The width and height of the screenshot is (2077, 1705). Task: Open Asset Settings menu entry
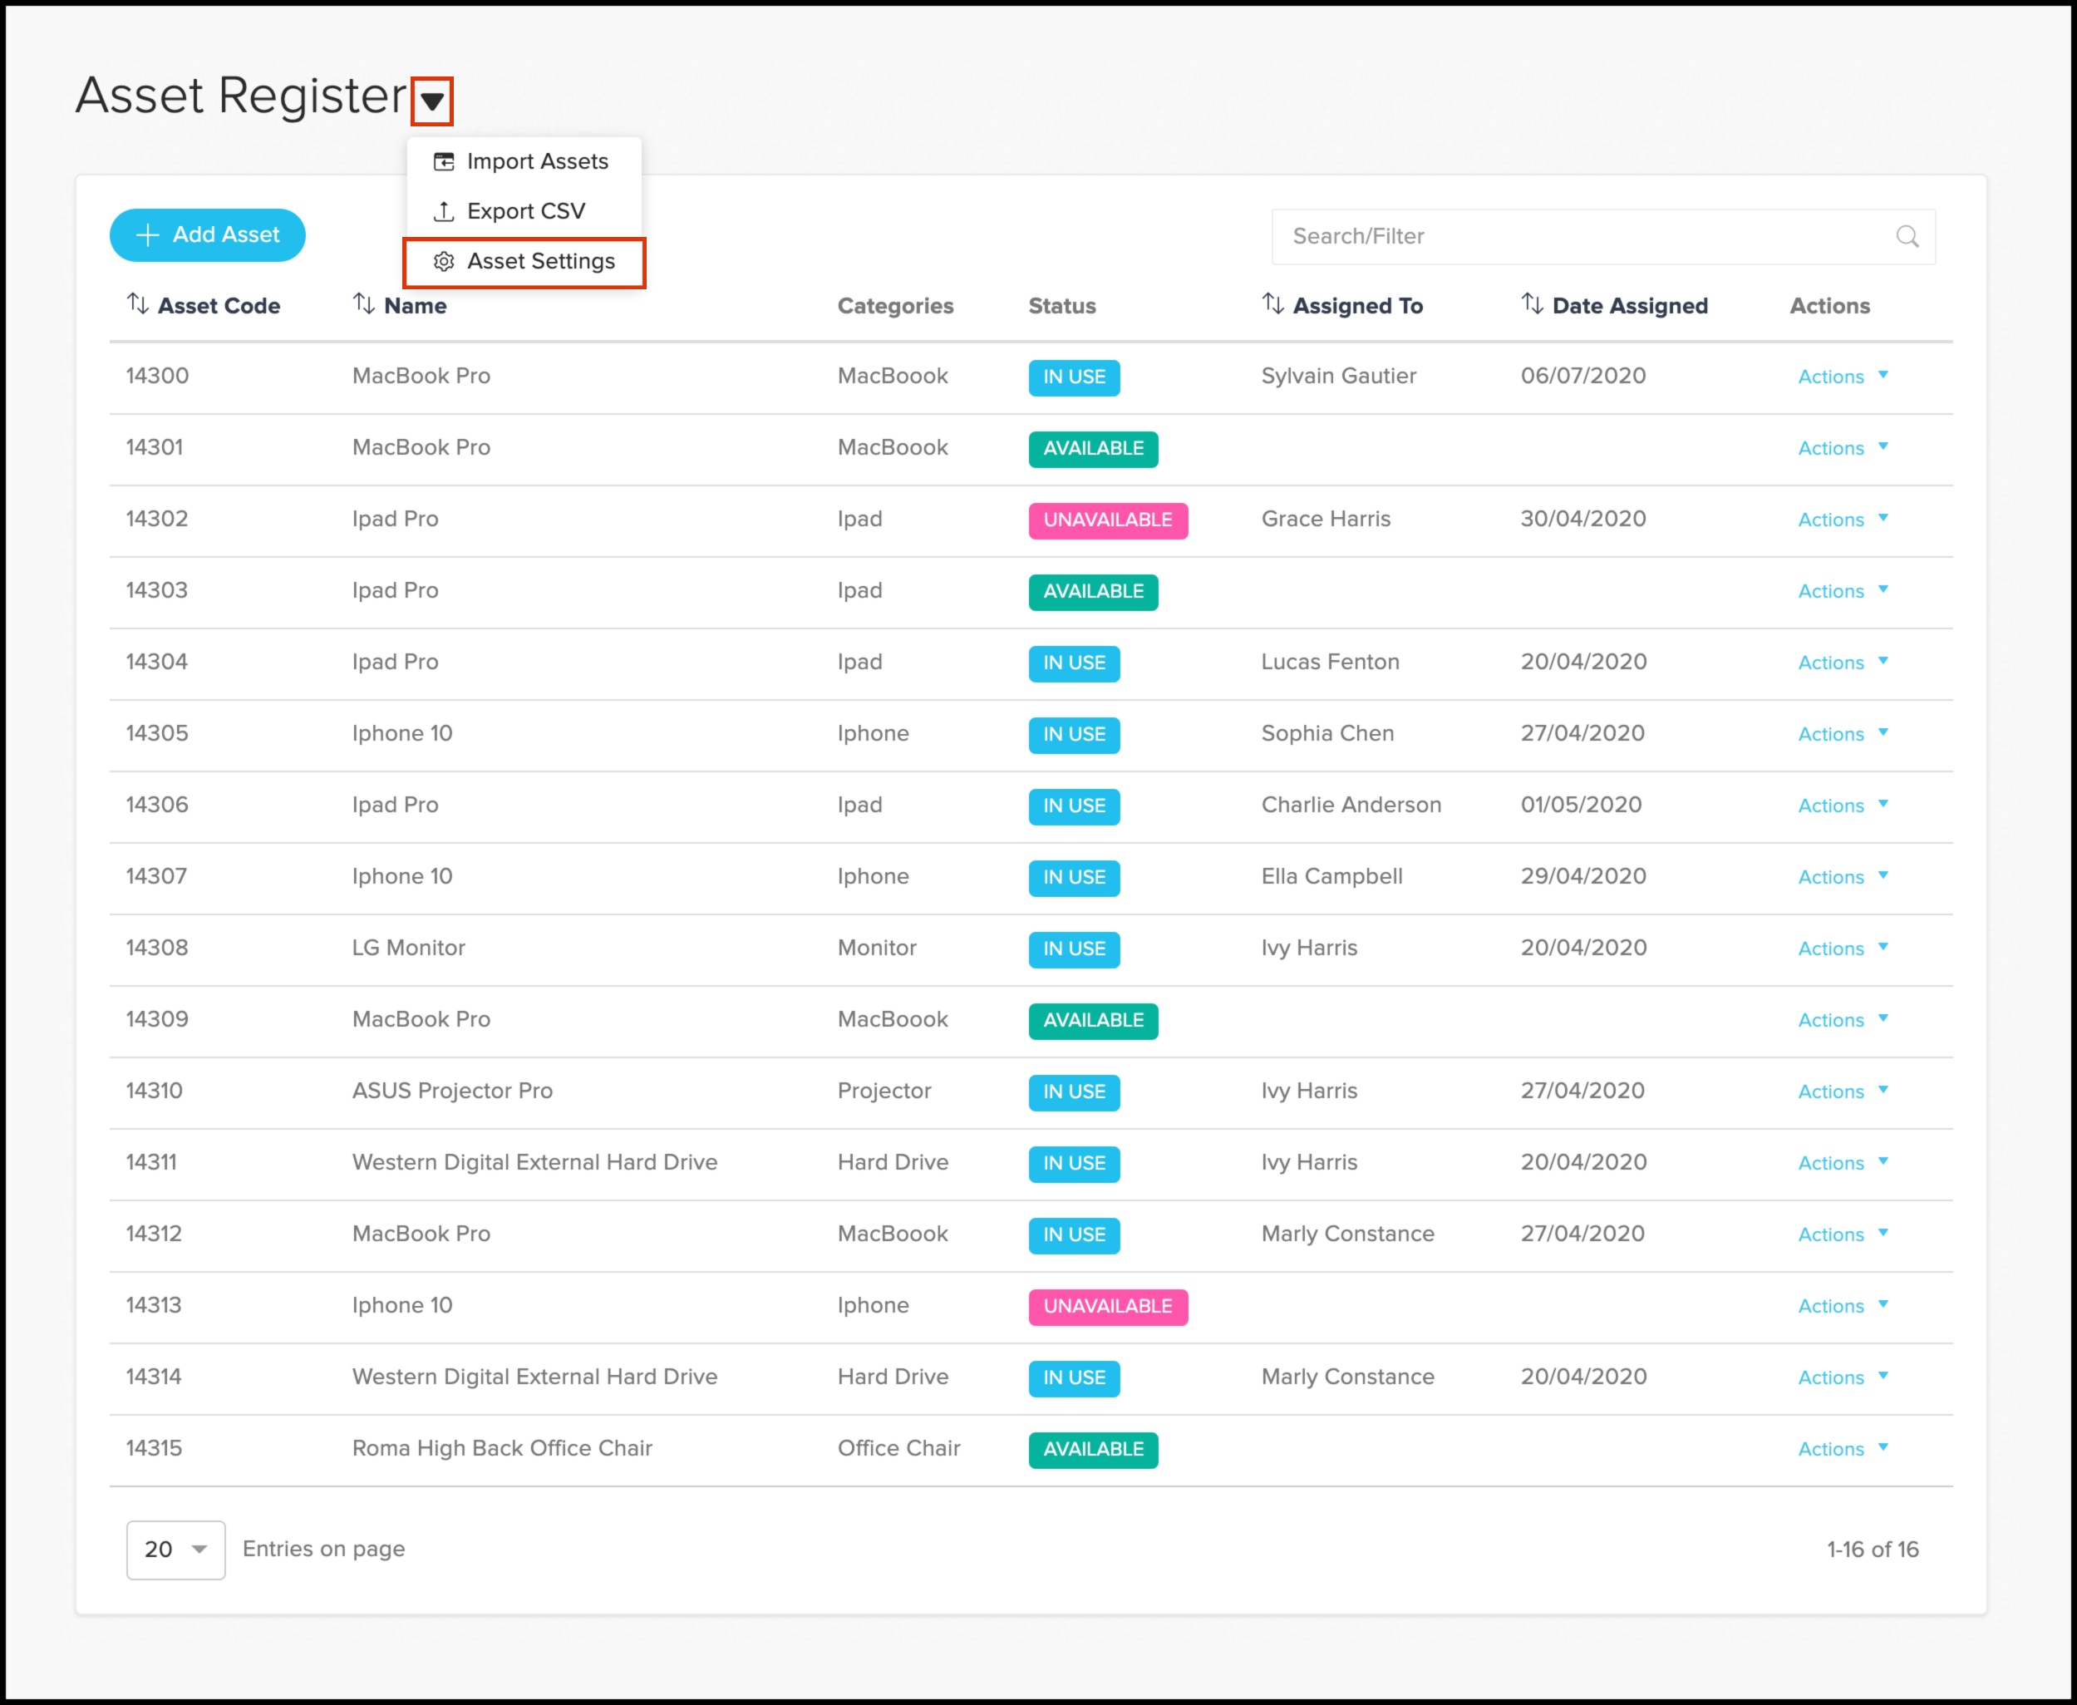pos(540,261)
